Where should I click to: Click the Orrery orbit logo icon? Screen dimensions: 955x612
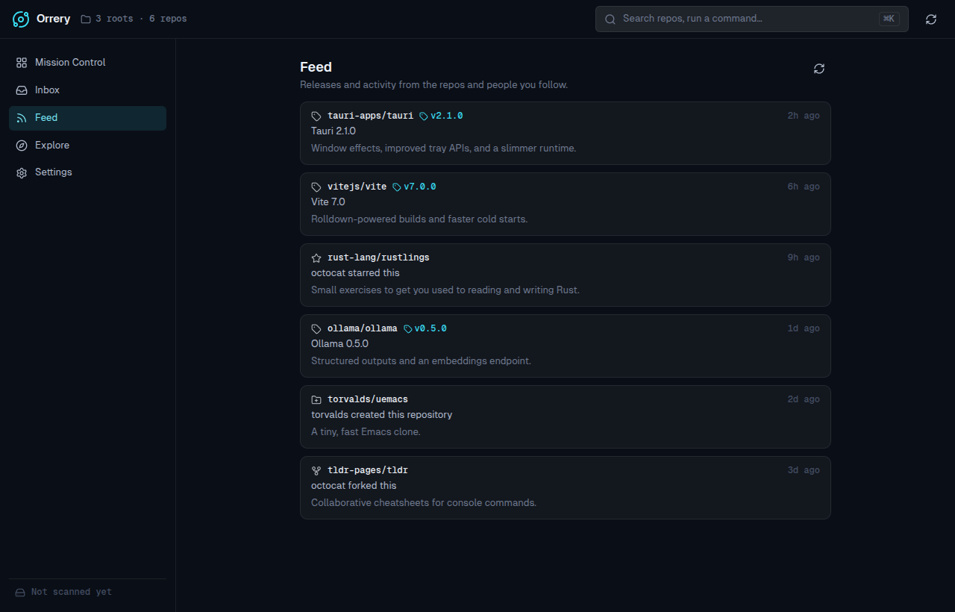pyautogui.click(x=21, y=19)
